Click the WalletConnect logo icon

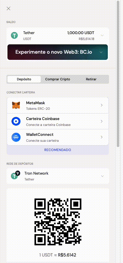(16, 137)
